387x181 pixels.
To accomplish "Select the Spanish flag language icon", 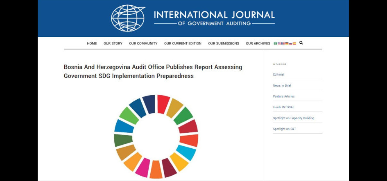I will [x=294, y=43].
